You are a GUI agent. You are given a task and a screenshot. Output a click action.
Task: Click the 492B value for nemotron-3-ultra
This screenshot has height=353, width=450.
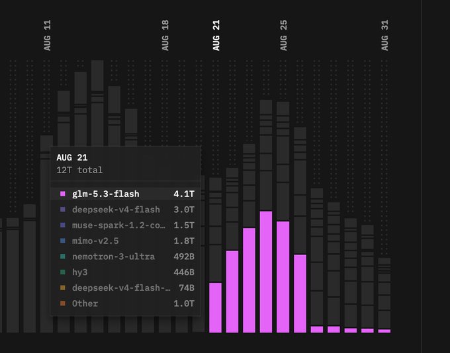pos(184,256)
